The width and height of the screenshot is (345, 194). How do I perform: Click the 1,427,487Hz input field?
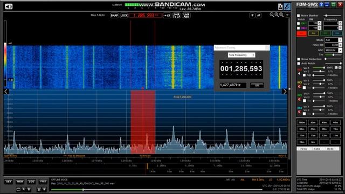point(233,85)
